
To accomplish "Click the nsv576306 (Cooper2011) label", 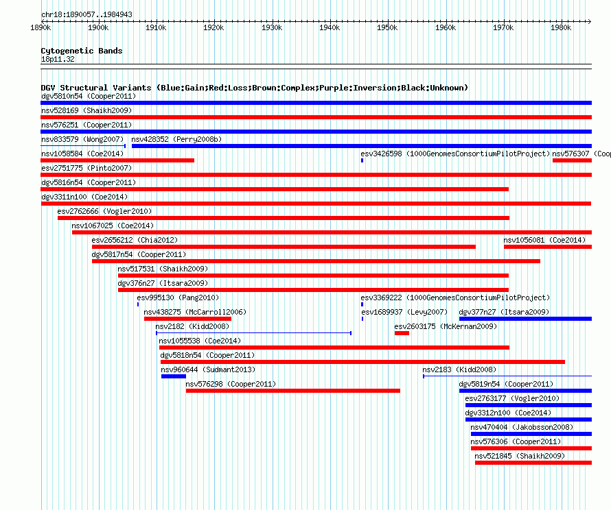I will 516,441.
